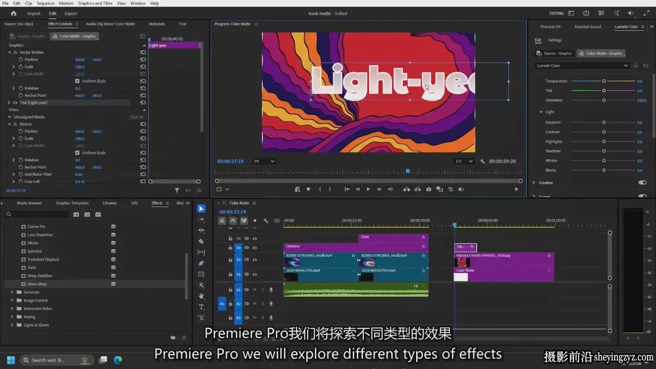Toggle visibility of Text (Light-year) layer
656x369 pixels.
pyautogui.click(x=15, y=102)
